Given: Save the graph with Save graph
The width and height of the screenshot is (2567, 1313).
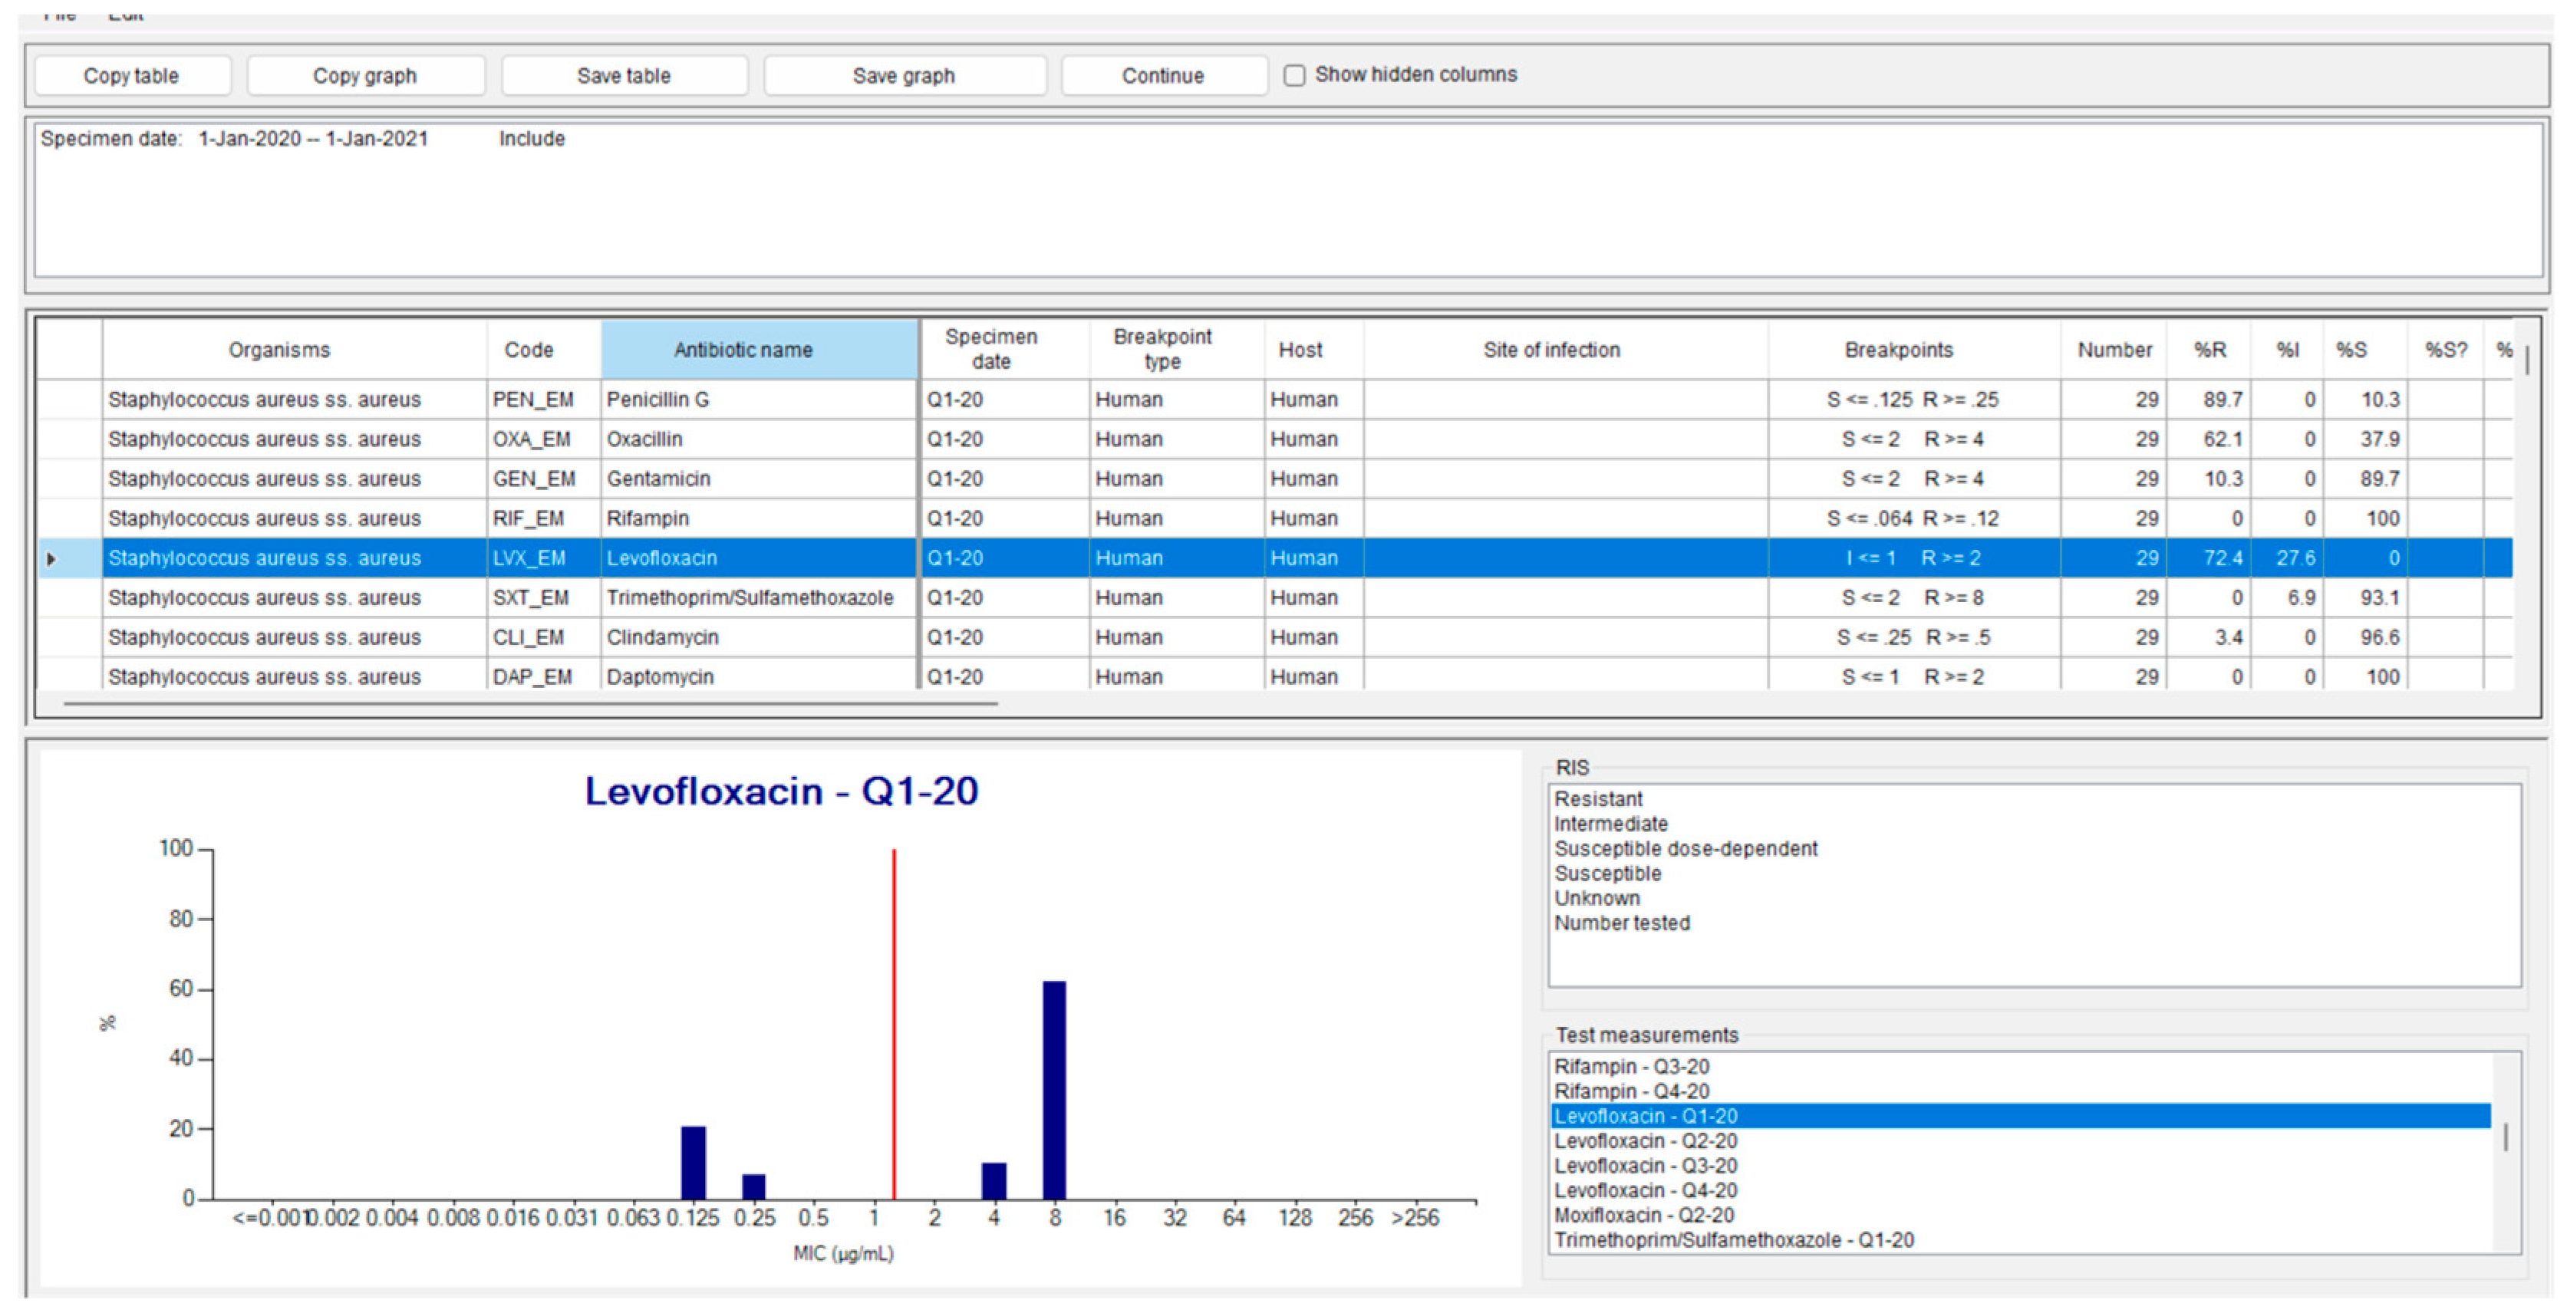Looking at the screenshot, I should pos(903,76).
